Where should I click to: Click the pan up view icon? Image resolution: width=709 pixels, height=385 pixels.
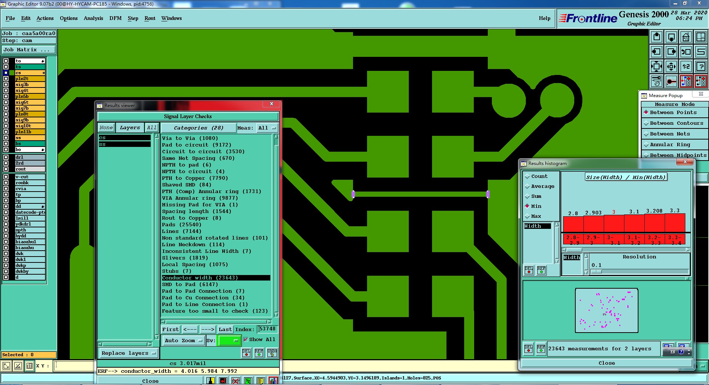pos(657,37)
